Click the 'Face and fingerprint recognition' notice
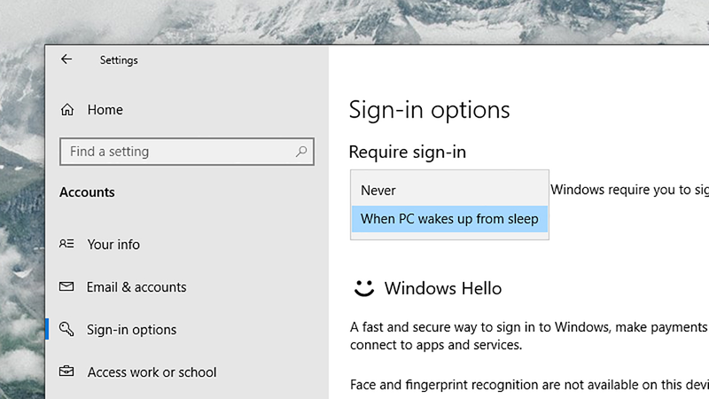Image resolution: width=709 pixels, height=399 pixels. click(529, 385)
